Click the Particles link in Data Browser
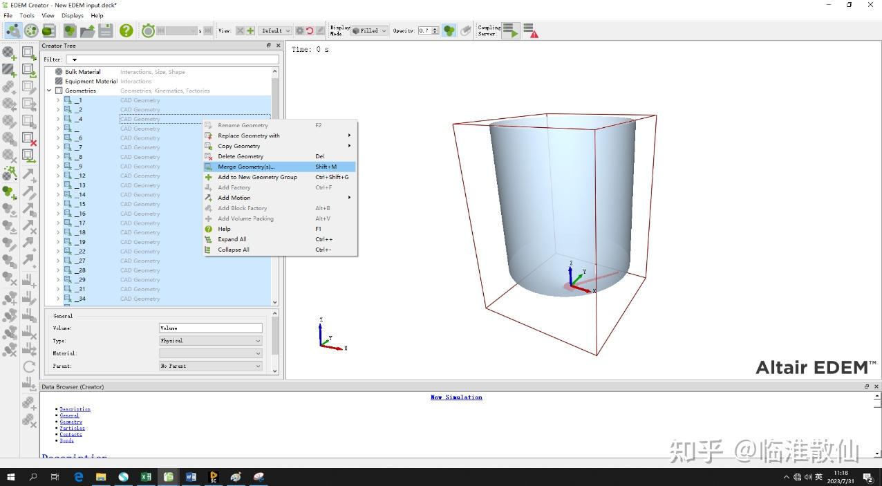The width and height of the screenshot is (882, 486). pos(72,428)
